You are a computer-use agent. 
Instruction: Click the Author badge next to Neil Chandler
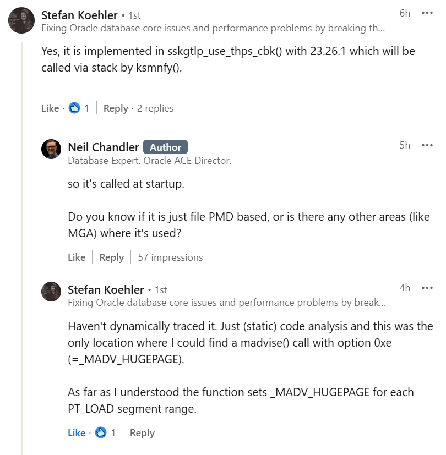[166, 147]
